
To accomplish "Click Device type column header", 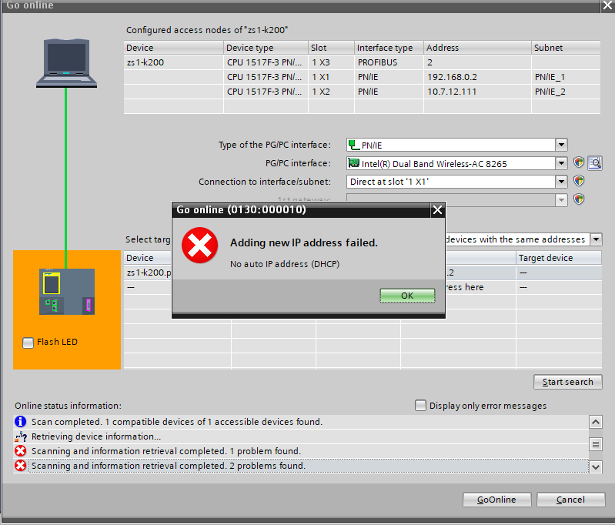I will click(x=266, y=48).
